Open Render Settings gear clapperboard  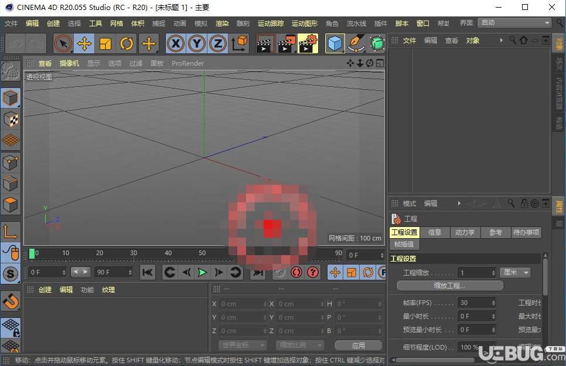point(308,44)
